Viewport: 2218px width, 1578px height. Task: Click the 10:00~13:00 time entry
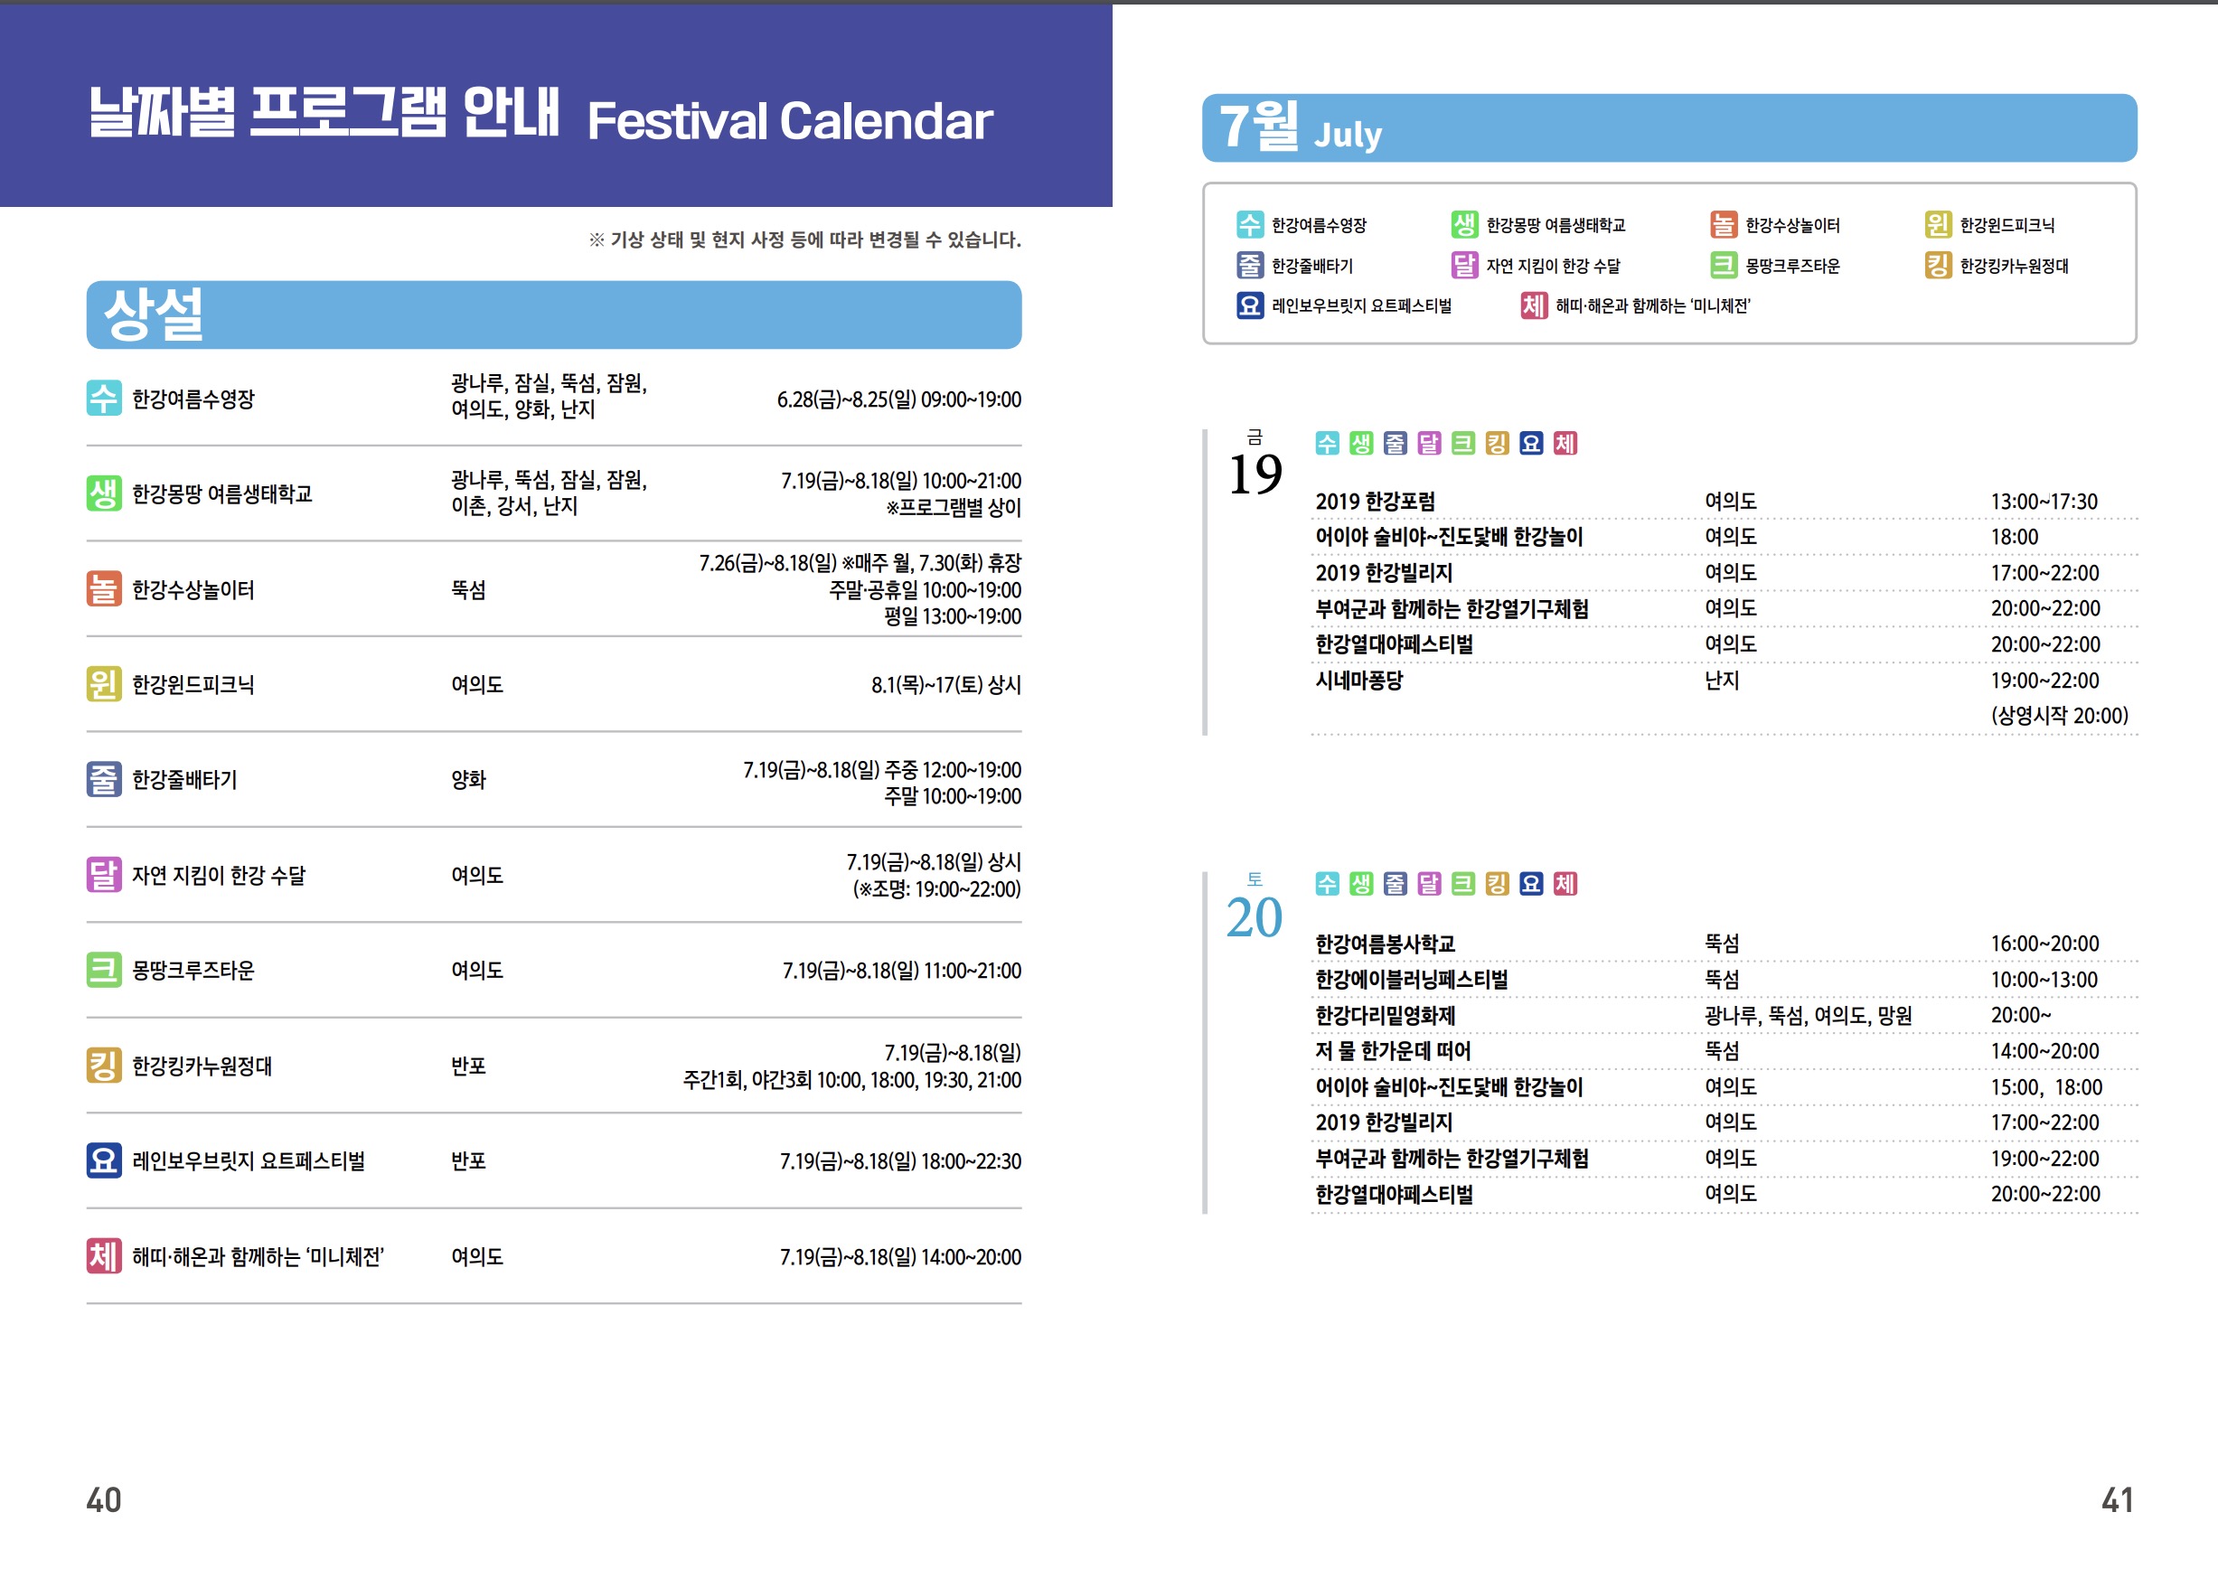tap(2044, 980)
